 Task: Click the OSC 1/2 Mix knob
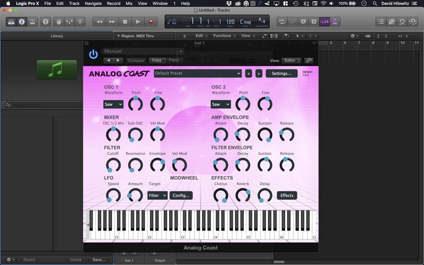pos(113,135)
